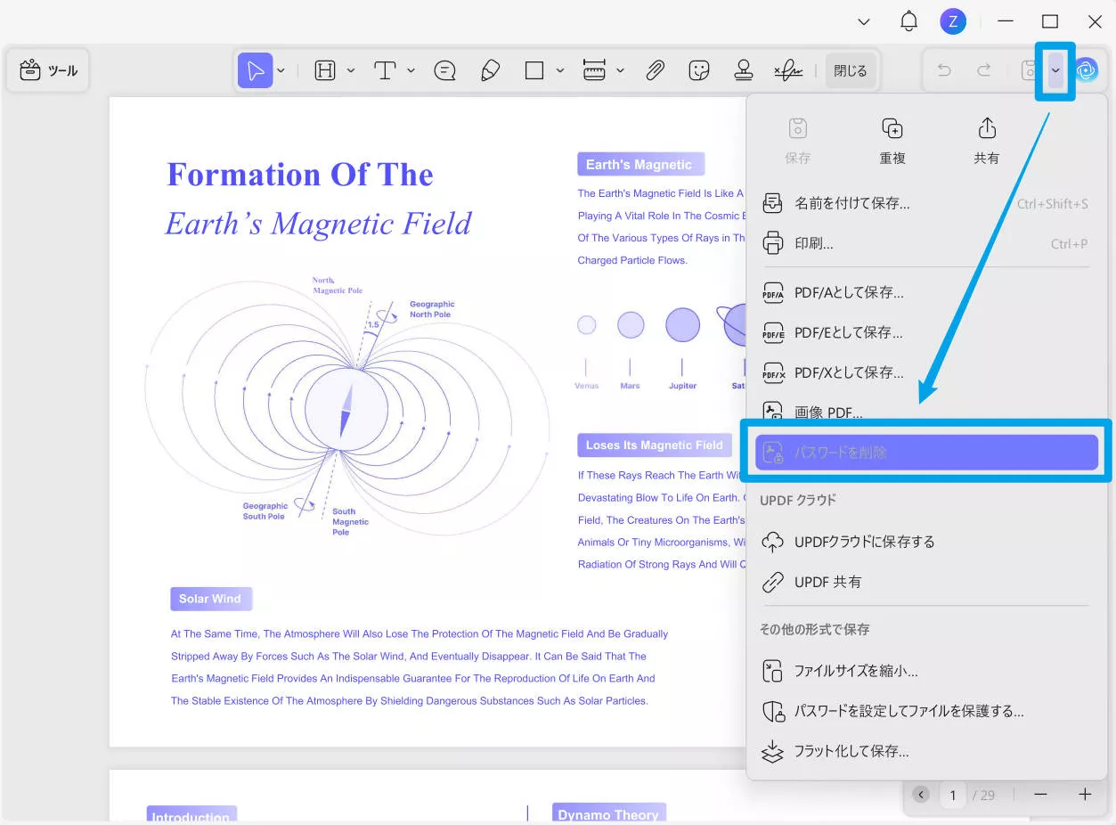This screenshot has width=1116, height=825.
Task: Go to the previous page arrow
Action: pyautogui.click(x=921, y=794)
